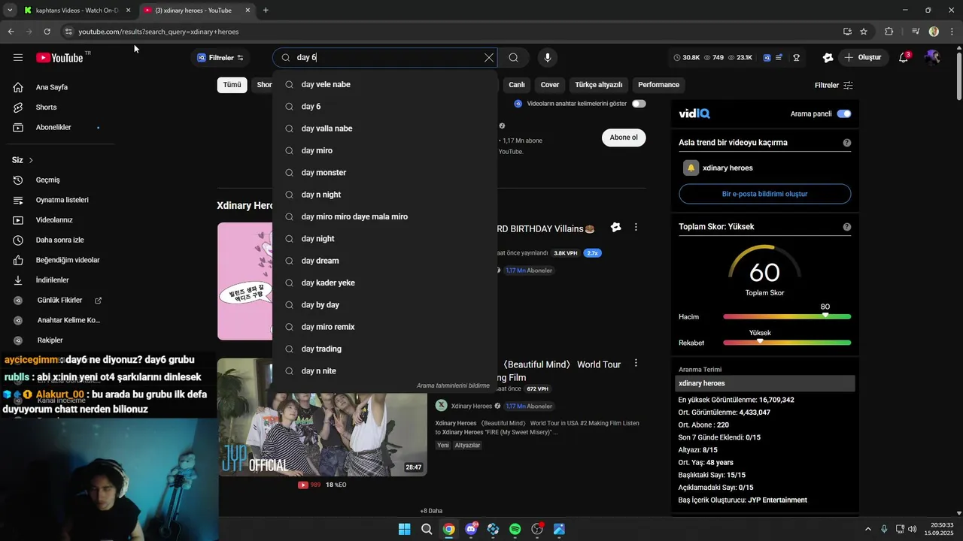The height and width of the screenshot is (541, 963).
Task: Open the YouTube hamburger guide menu
Action: click(18, 58)
